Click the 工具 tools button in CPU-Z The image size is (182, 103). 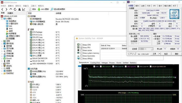click(x=154, y=54)
